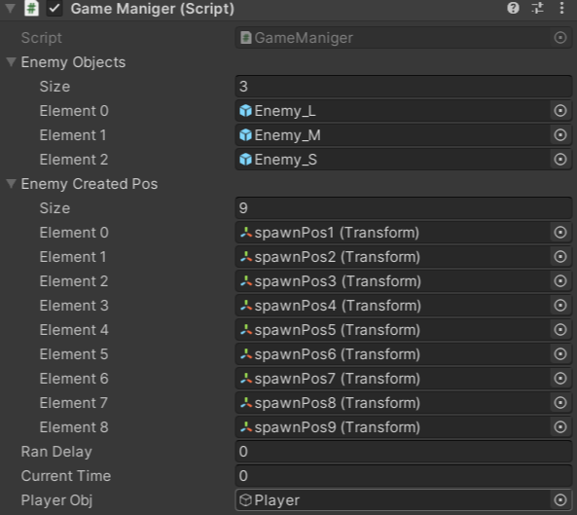Open object picker for spawnPos7
This screenshot has width=577, height=515.
click(560, 378)
